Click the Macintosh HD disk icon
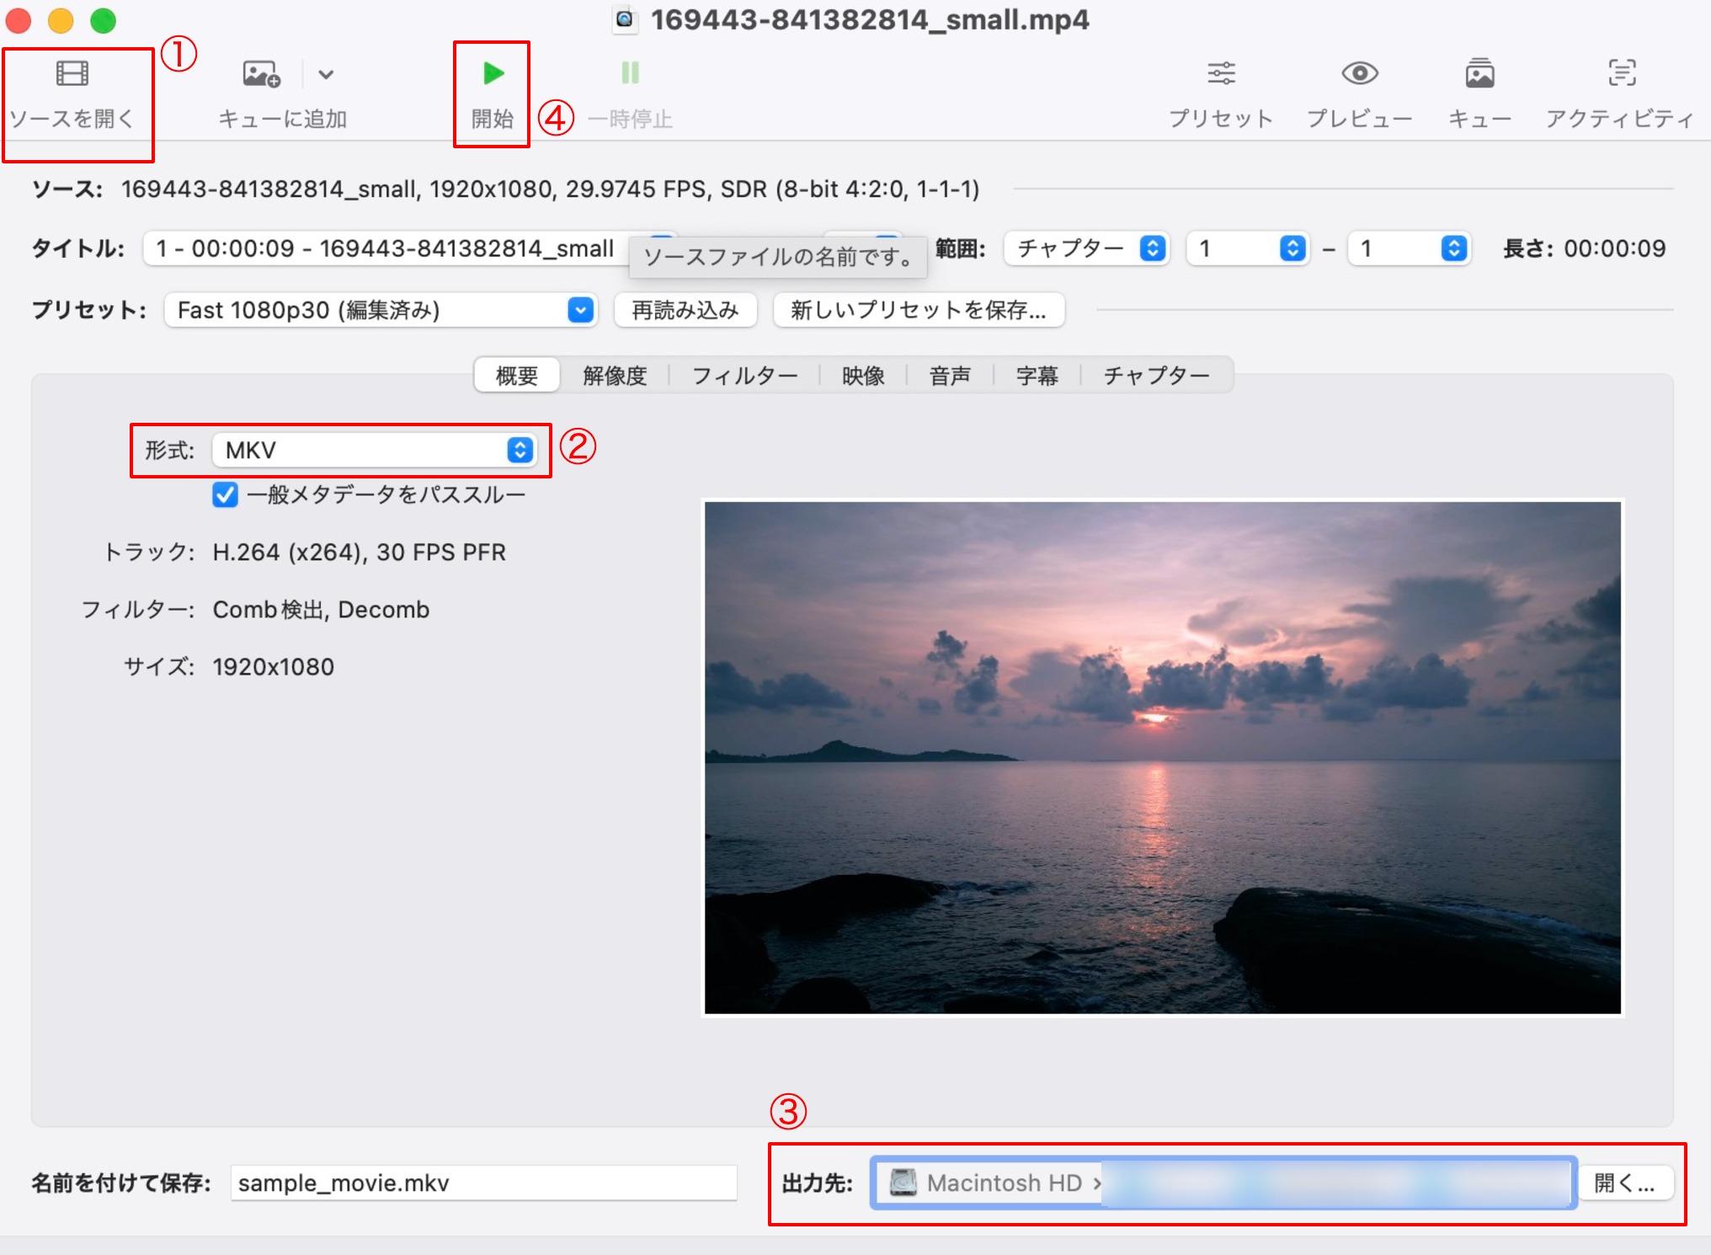 [x=903, y=1183]
